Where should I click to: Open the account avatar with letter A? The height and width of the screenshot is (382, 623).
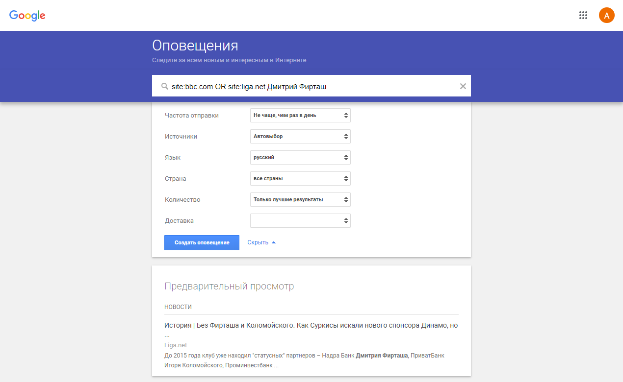coord(607,15)
